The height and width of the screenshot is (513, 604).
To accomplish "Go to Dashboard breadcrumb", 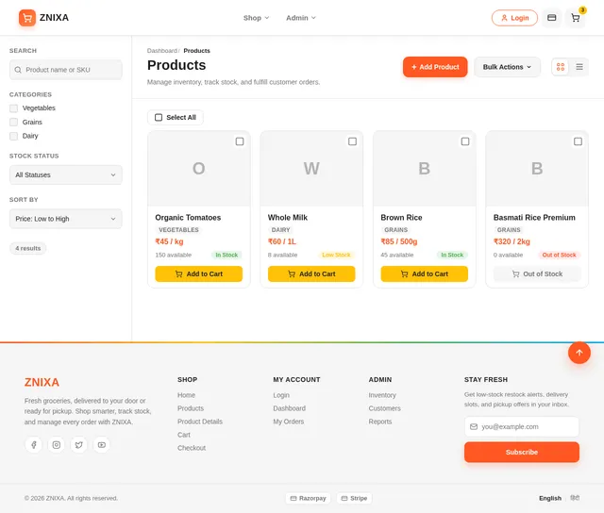I will click(161, 51).
